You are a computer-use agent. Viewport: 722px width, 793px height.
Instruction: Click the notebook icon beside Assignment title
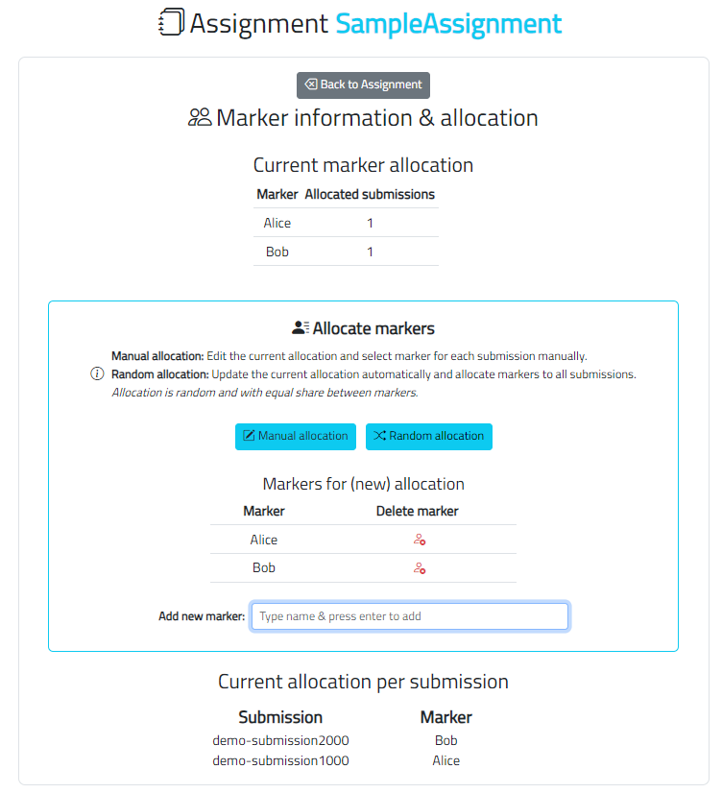170,22
